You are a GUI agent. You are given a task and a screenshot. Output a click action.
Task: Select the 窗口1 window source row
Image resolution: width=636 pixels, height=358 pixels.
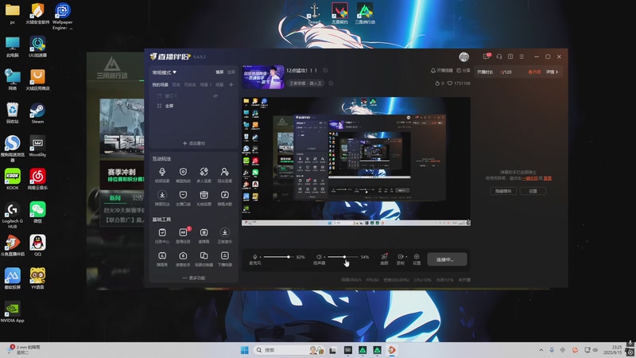click(x=194, y=95)
